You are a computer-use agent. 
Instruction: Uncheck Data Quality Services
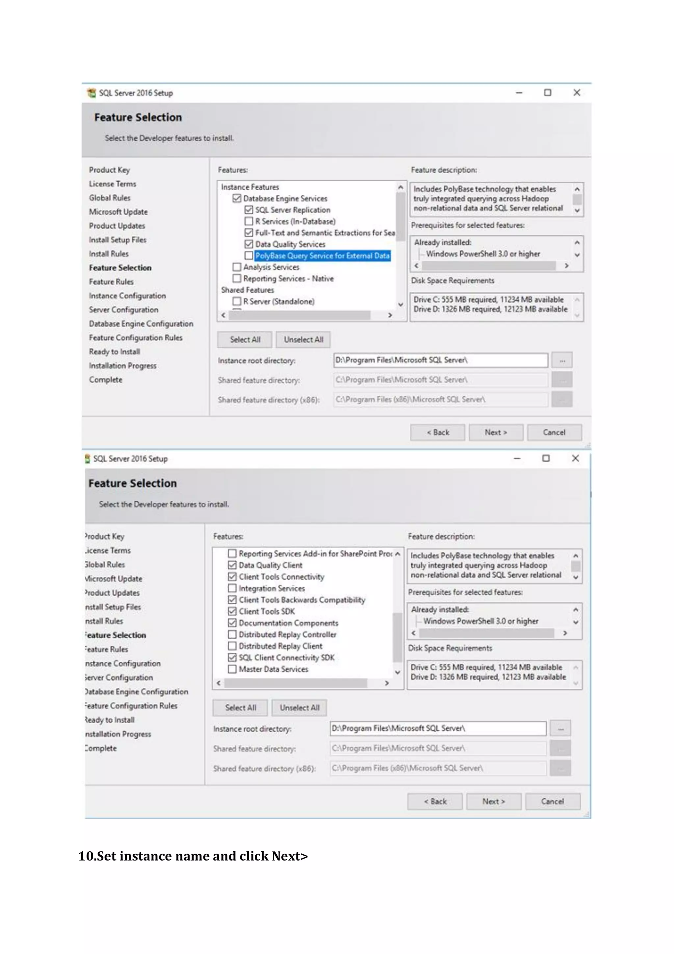249,244
